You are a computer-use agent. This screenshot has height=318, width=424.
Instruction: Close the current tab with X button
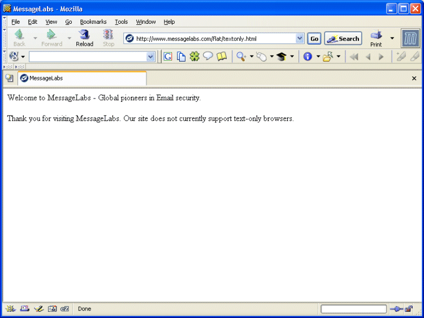coord(414,79)
